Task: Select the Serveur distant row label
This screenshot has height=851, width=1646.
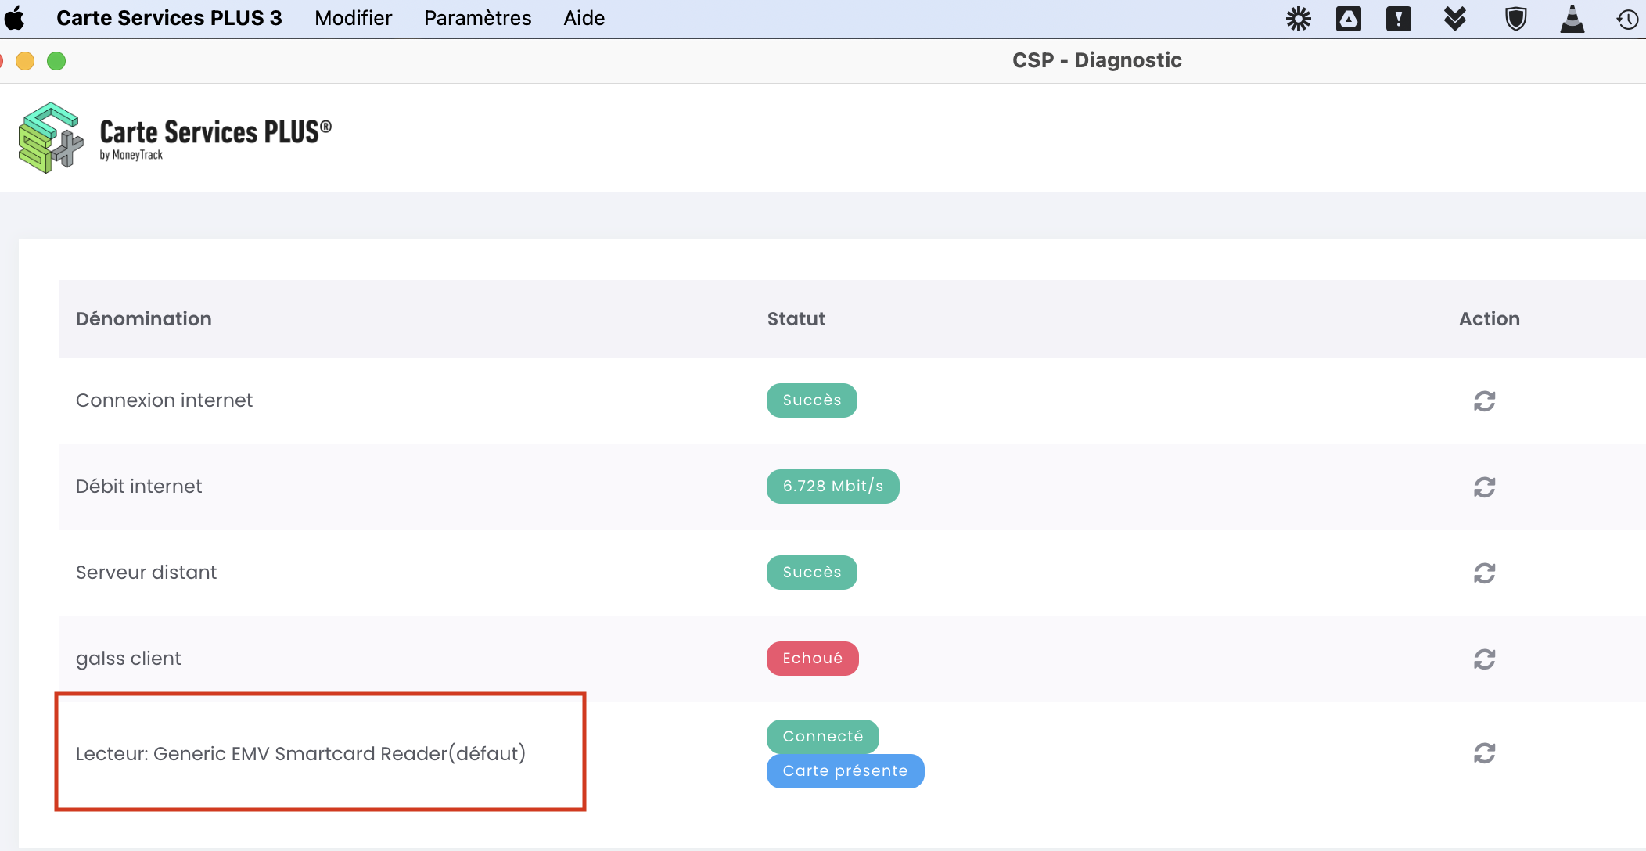Action: (x=146, y=573)
